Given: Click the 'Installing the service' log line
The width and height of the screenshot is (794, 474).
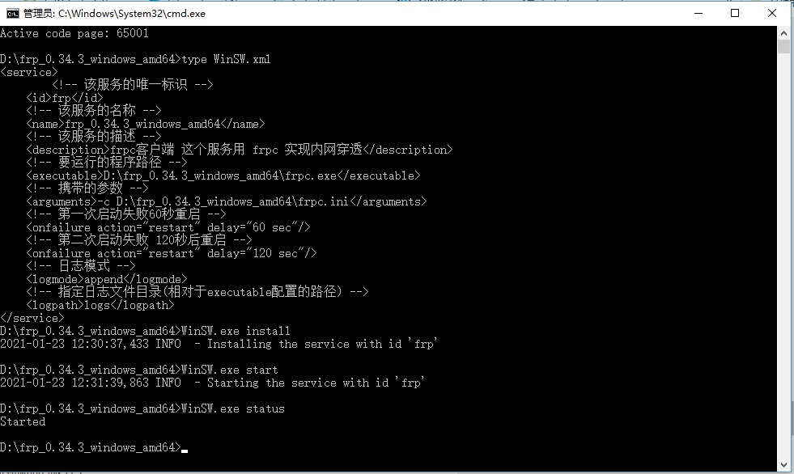Looking at the screenshot, I should [x=219, y=344].
